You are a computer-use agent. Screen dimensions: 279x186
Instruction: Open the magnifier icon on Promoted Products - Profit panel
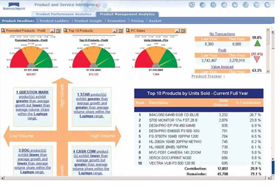point(3,31)
